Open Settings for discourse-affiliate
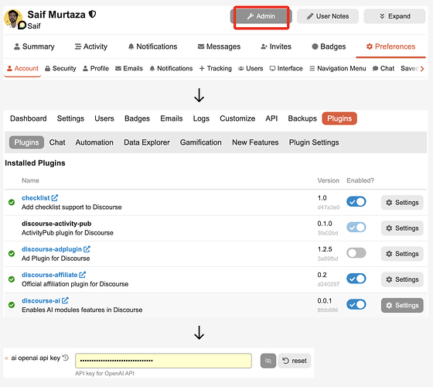The width and height of the screenshot is (433, 387). (402, 279)
